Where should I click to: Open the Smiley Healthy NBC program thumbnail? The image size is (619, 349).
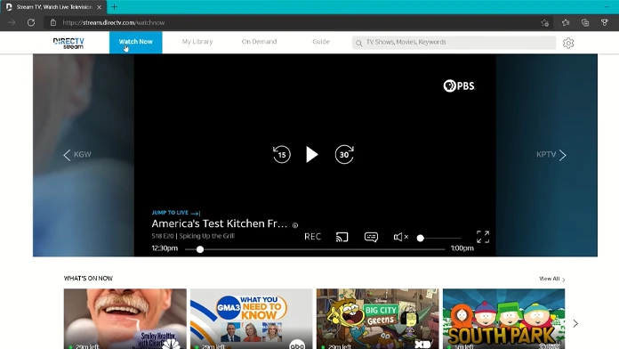click(x=125, y=319)
